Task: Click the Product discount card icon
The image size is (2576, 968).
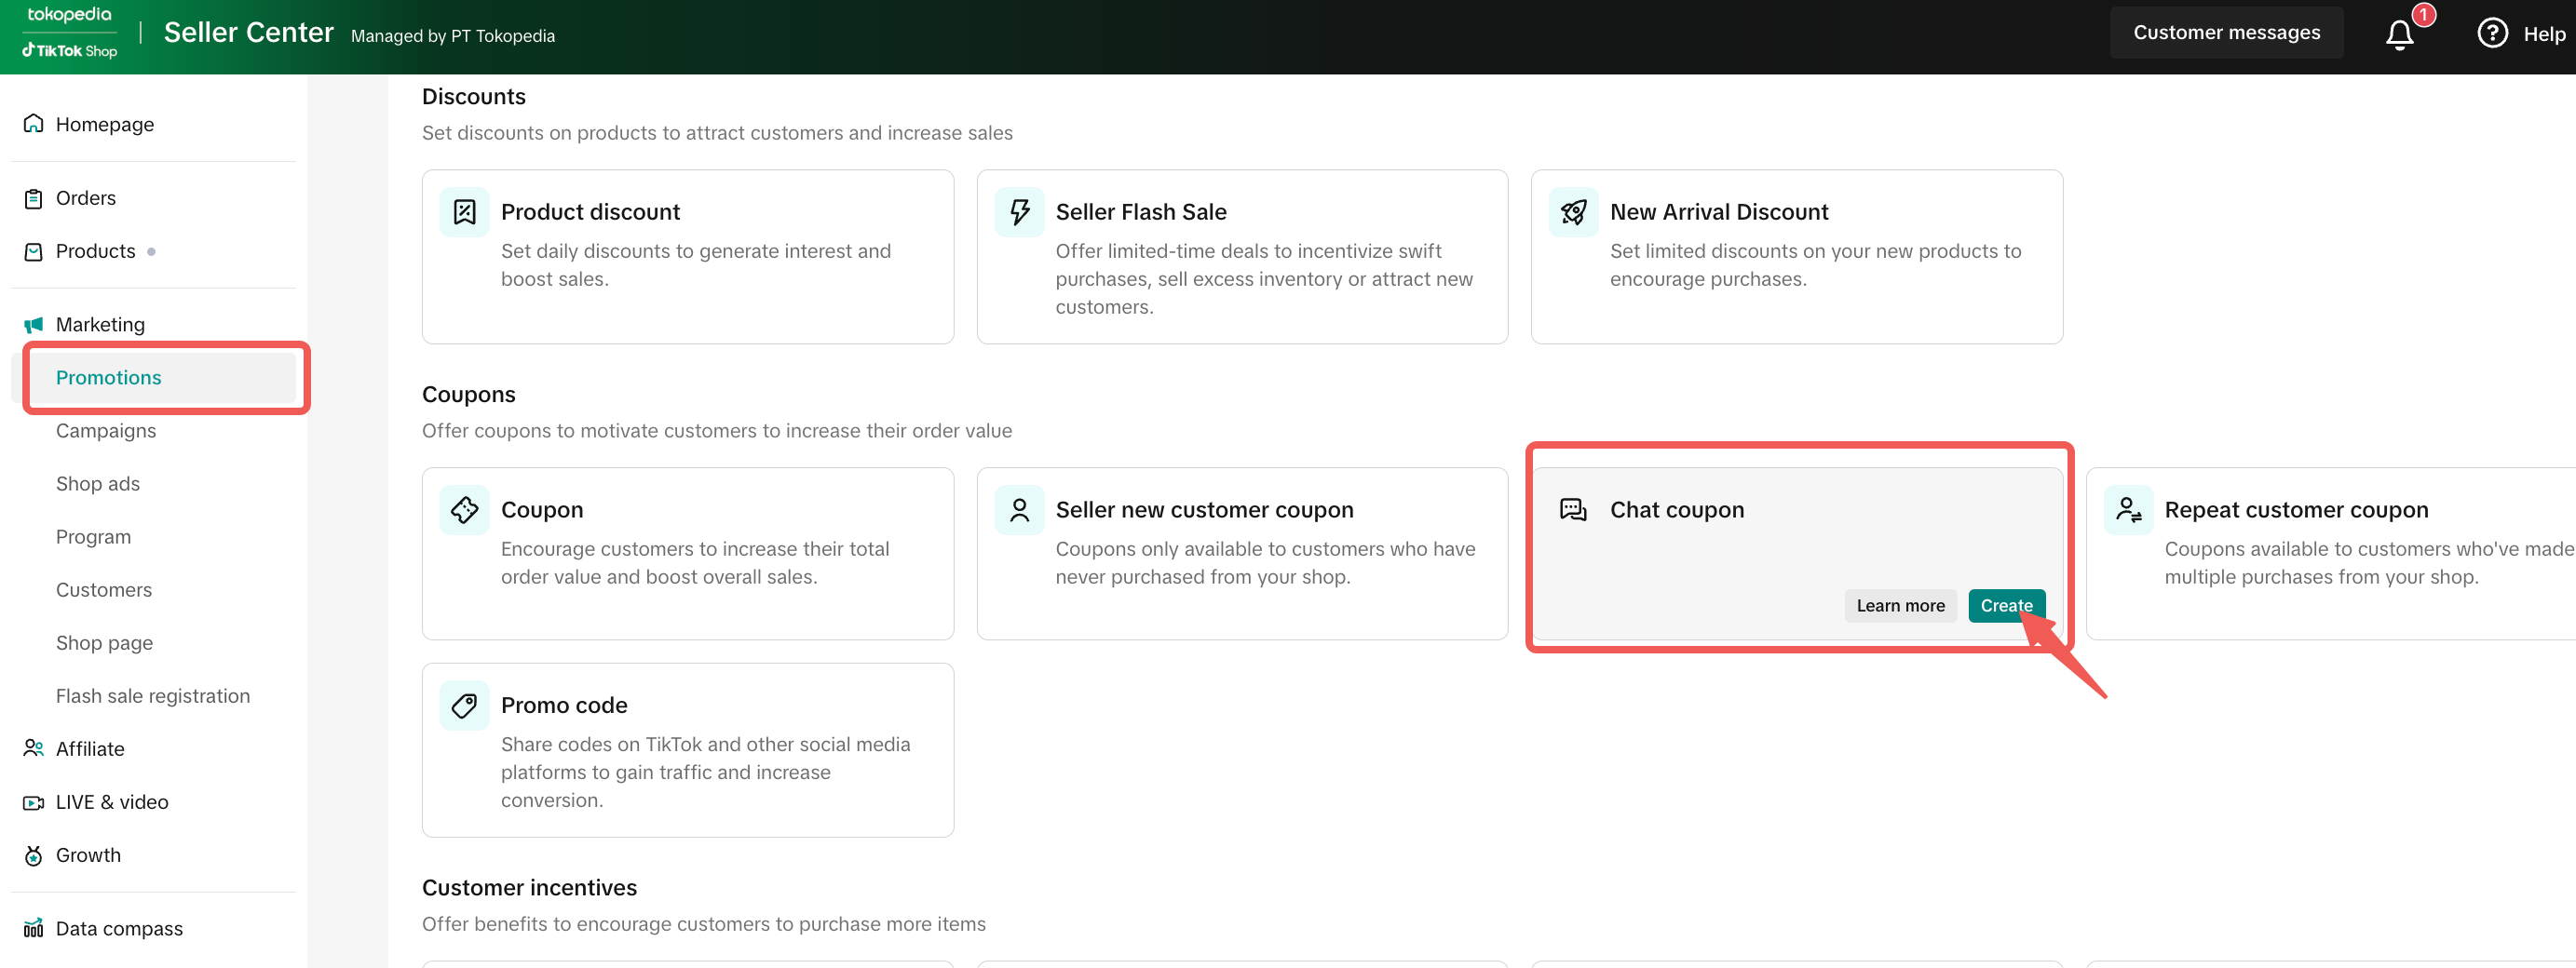Action: tap(464, 212)
